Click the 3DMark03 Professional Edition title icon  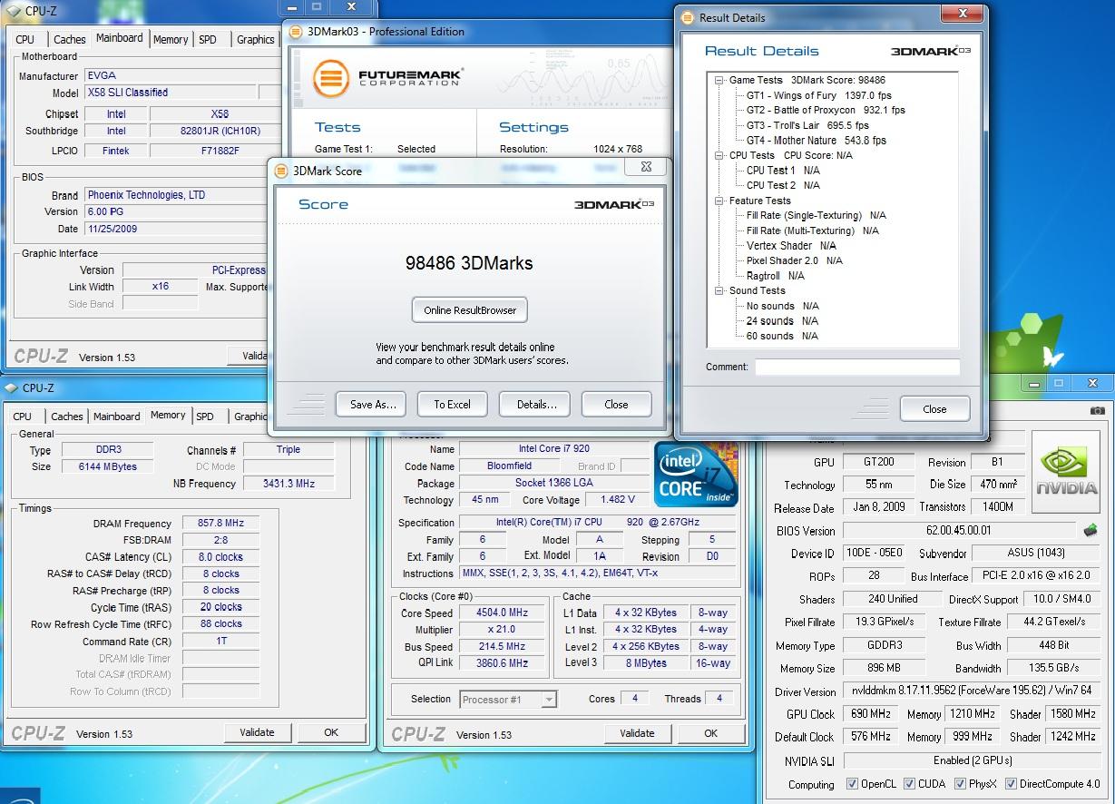[x=296, y=31]
